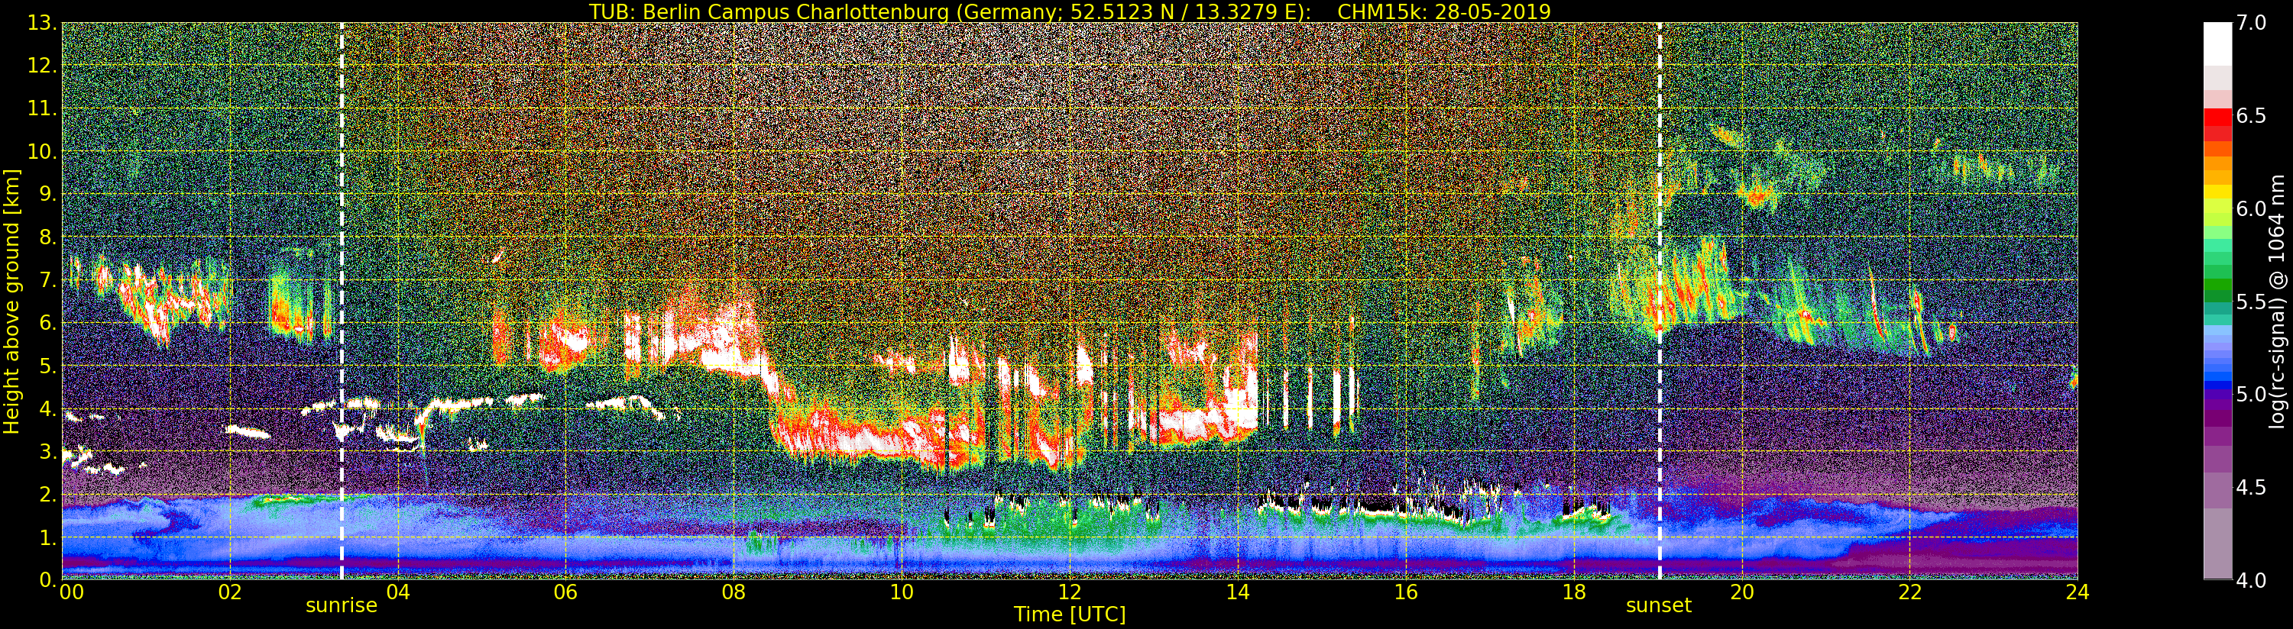Click the yellow segment of the colorbar
This screenshot has width=2293, height=629.
pyautogui.click(x=2217, y=192)
